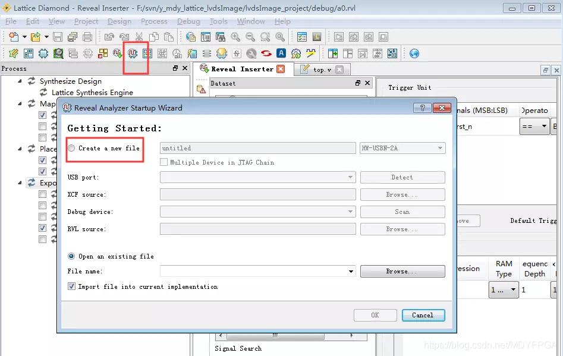Click the Zoom In magnifier icon
This screenshot has height=356, width=563.
(x=235, y=37)
